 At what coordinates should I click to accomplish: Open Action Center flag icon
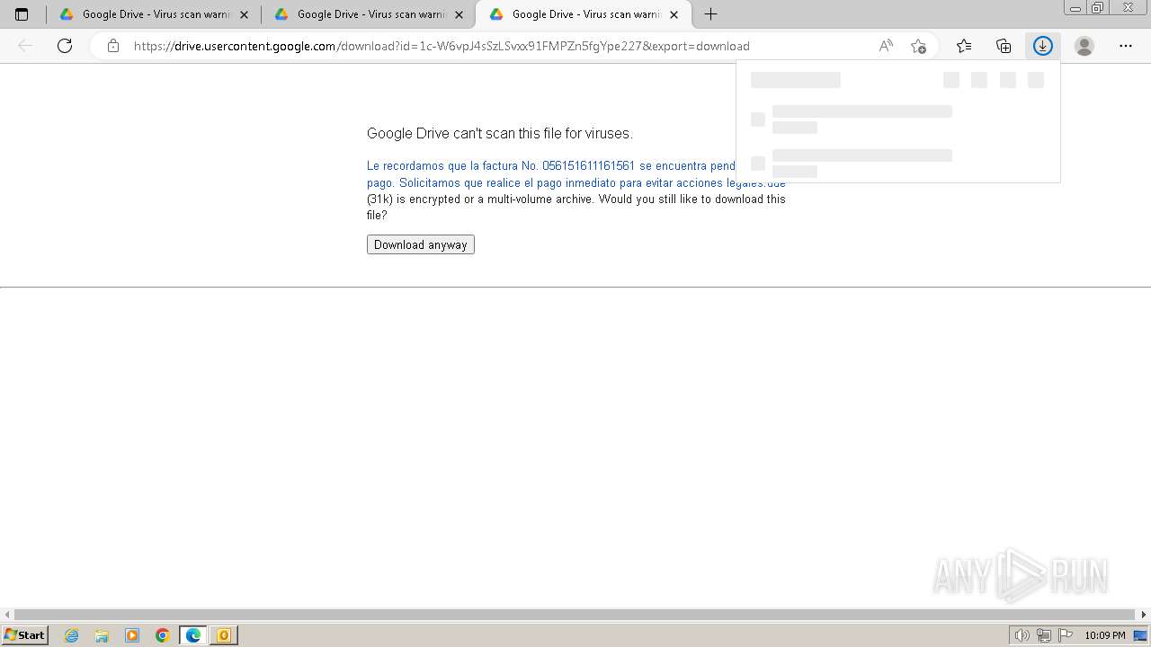(1065, 635)
